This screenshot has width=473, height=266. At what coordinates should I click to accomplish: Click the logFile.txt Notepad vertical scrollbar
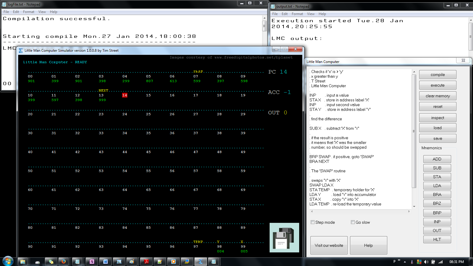coord(264,26)
